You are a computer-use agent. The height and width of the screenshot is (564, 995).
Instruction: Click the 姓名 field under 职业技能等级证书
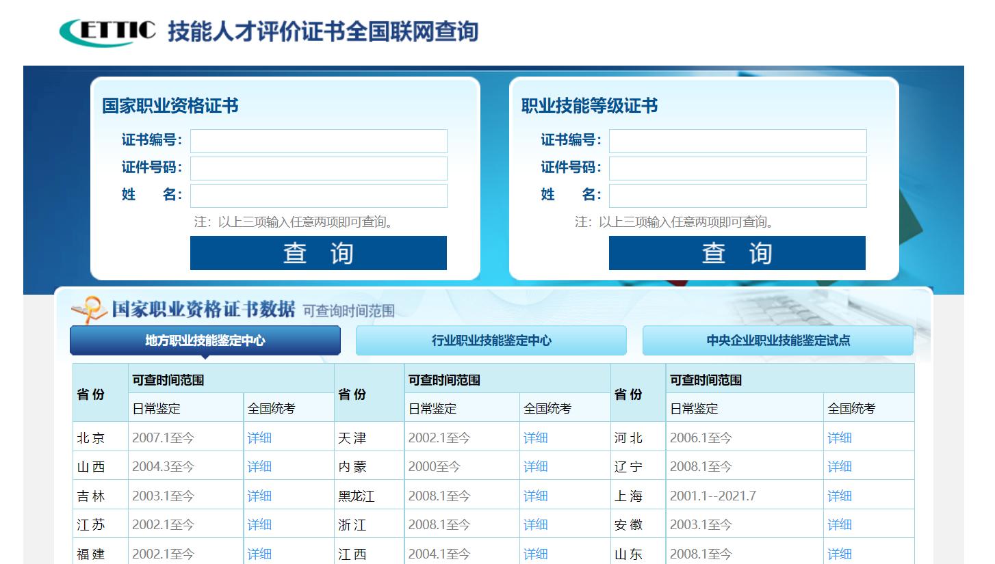point(738,196)
